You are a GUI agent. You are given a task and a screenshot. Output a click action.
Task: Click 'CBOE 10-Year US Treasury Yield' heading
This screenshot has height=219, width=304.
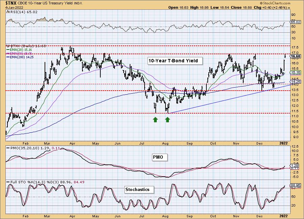point(45,3)
